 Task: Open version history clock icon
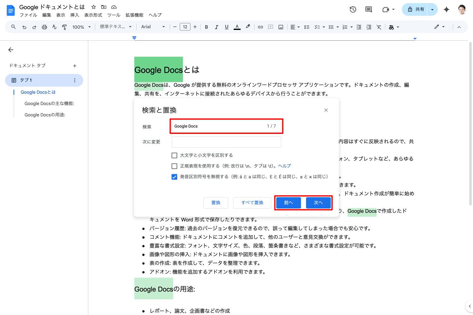353,9
